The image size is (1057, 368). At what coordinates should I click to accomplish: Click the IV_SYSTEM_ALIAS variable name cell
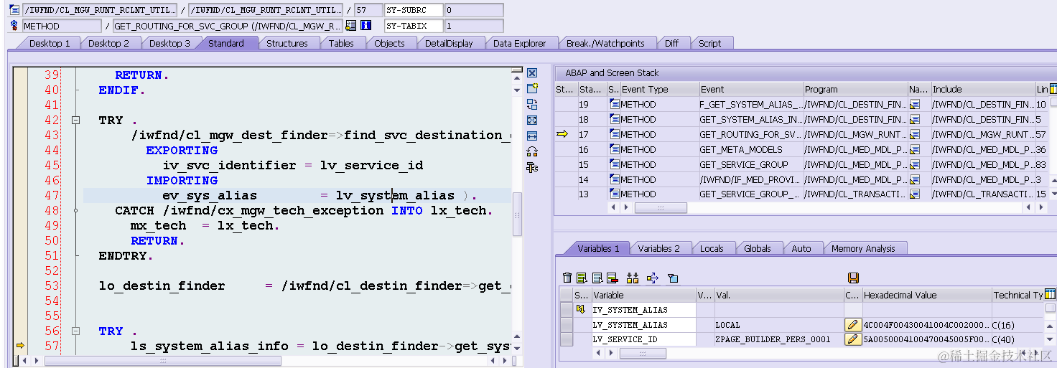pos(643,310)
